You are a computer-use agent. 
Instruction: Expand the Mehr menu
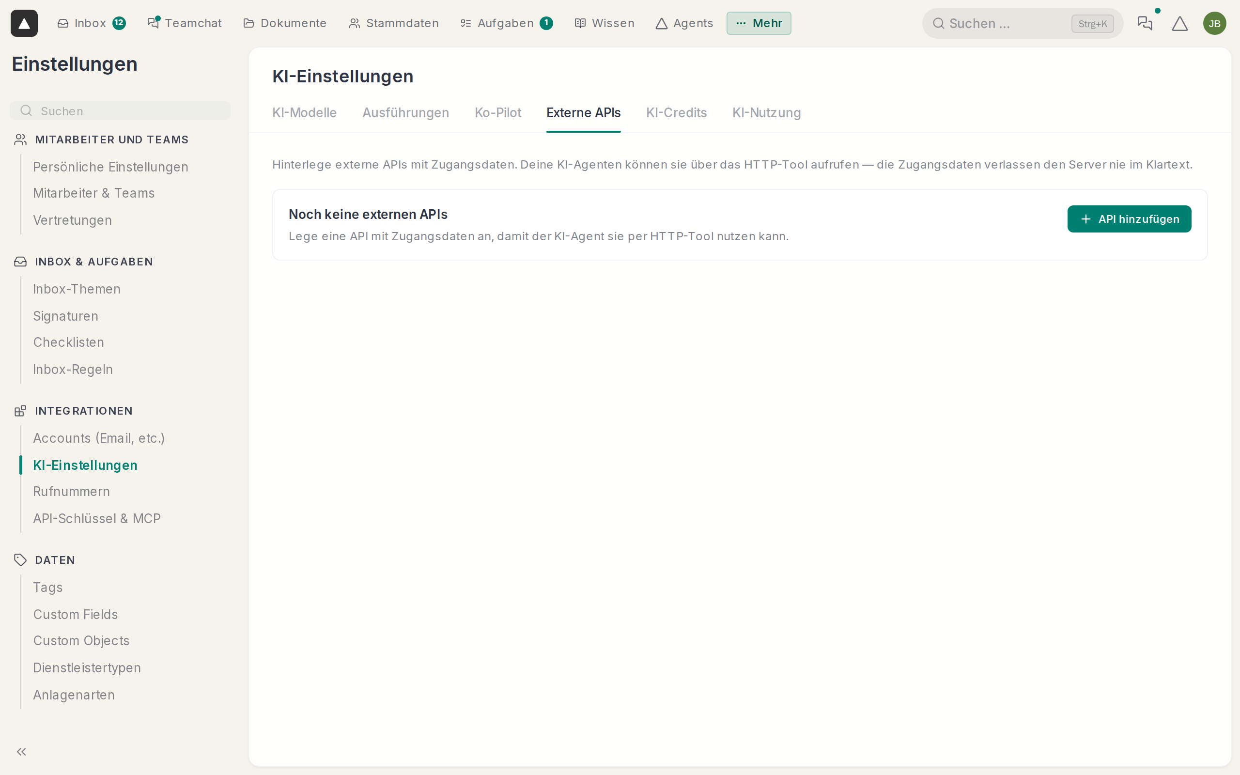[759, 23]
